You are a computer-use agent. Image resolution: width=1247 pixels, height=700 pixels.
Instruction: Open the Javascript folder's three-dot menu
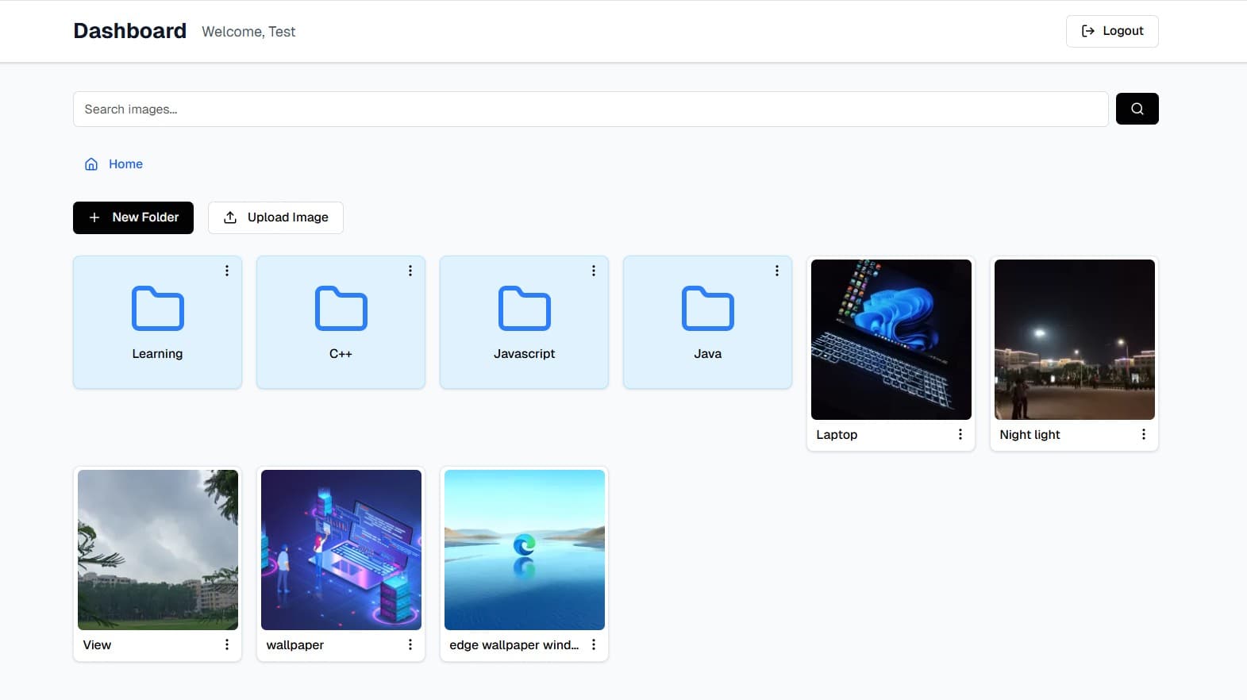pos(594,271)
